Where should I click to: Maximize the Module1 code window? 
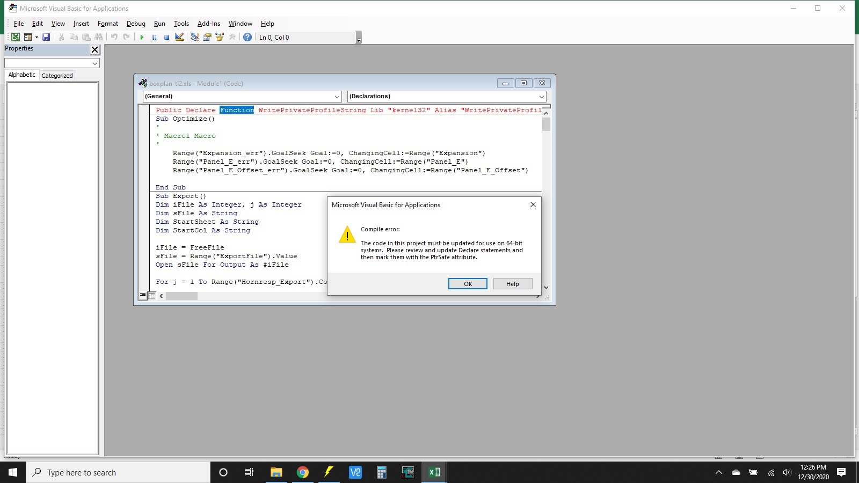523,83
